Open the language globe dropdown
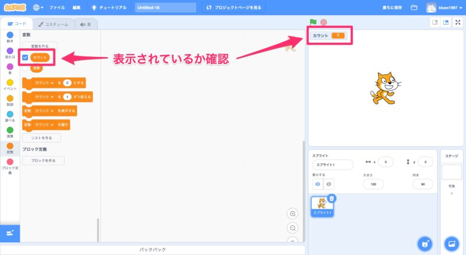 pos(38,8)
